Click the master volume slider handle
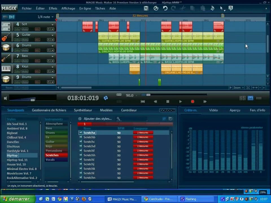This screenshot has width=271, height=203. point(33,100)
